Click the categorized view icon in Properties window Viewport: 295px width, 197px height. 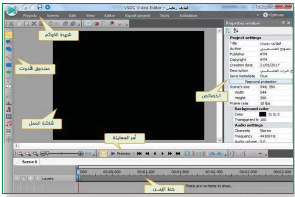[x=228, y=31]
